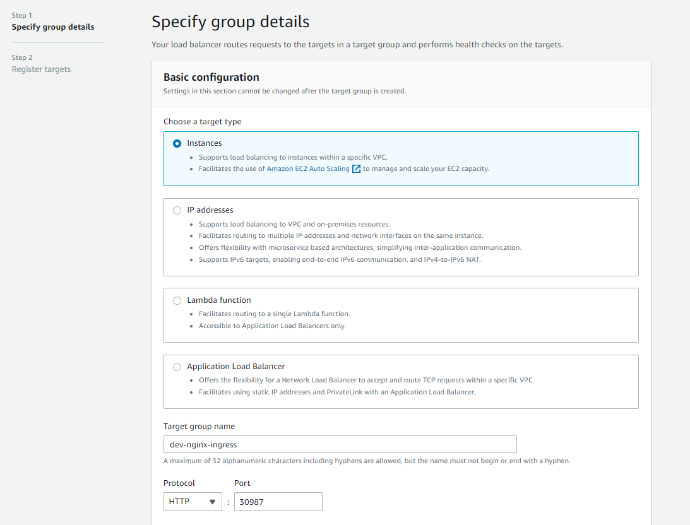Screen dimensions: 690x525
Task: Select the Instances radio button
Action: (x=177, y=143)
